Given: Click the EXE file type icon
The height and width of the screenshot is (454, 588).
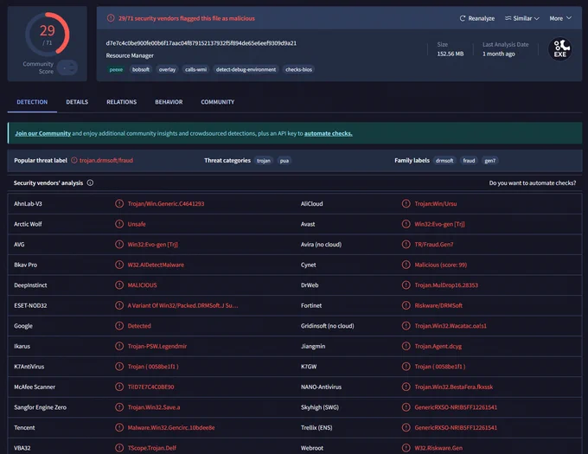Looking at the screenshot, I should 559,48.
